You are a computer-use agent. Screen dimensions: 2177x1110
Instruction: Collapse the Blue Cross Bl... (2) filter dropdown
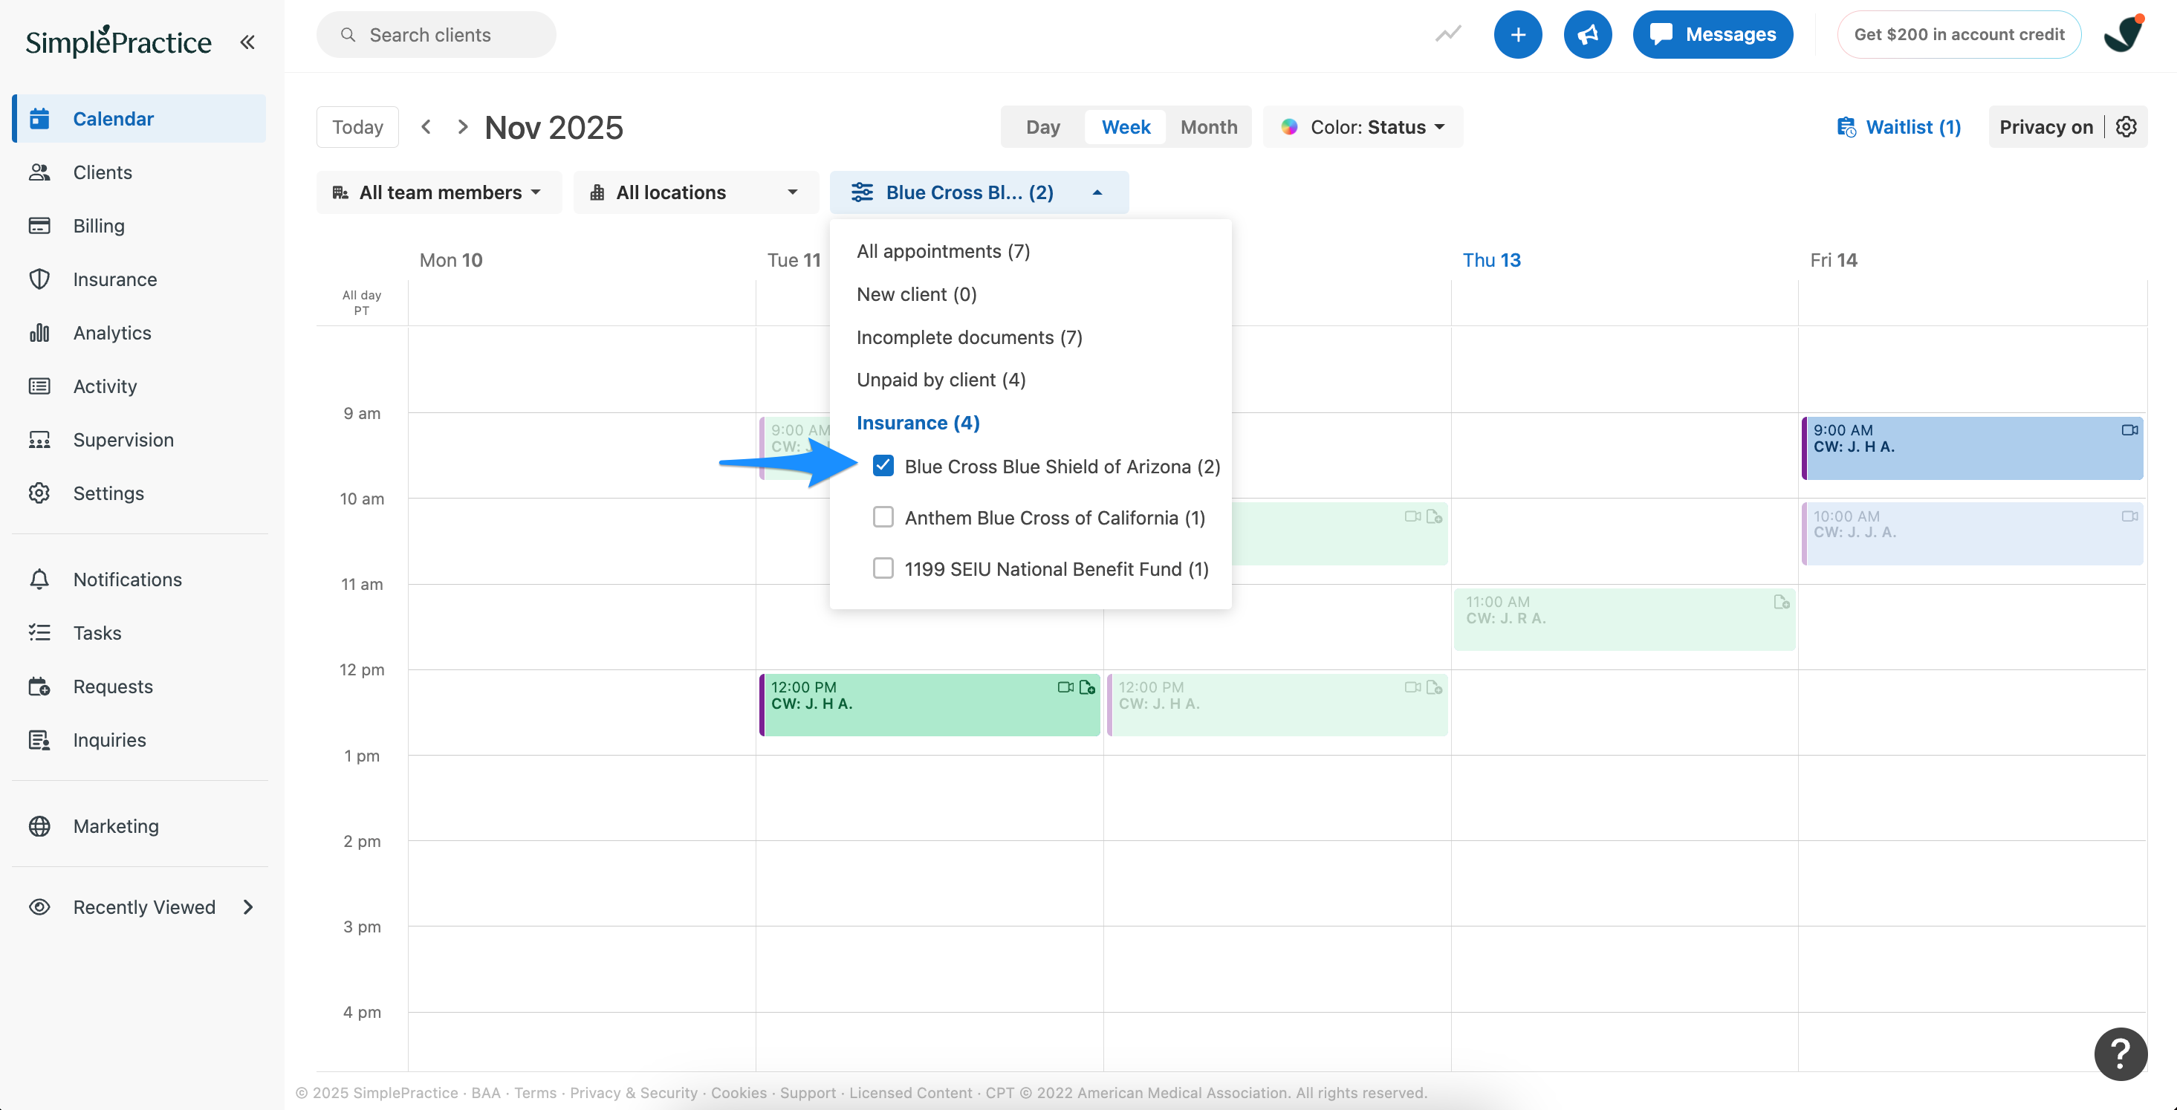(979, 192)
